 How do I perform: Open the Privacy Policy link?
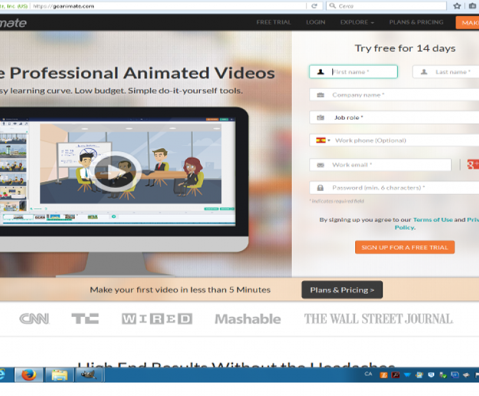click(405, 227)
